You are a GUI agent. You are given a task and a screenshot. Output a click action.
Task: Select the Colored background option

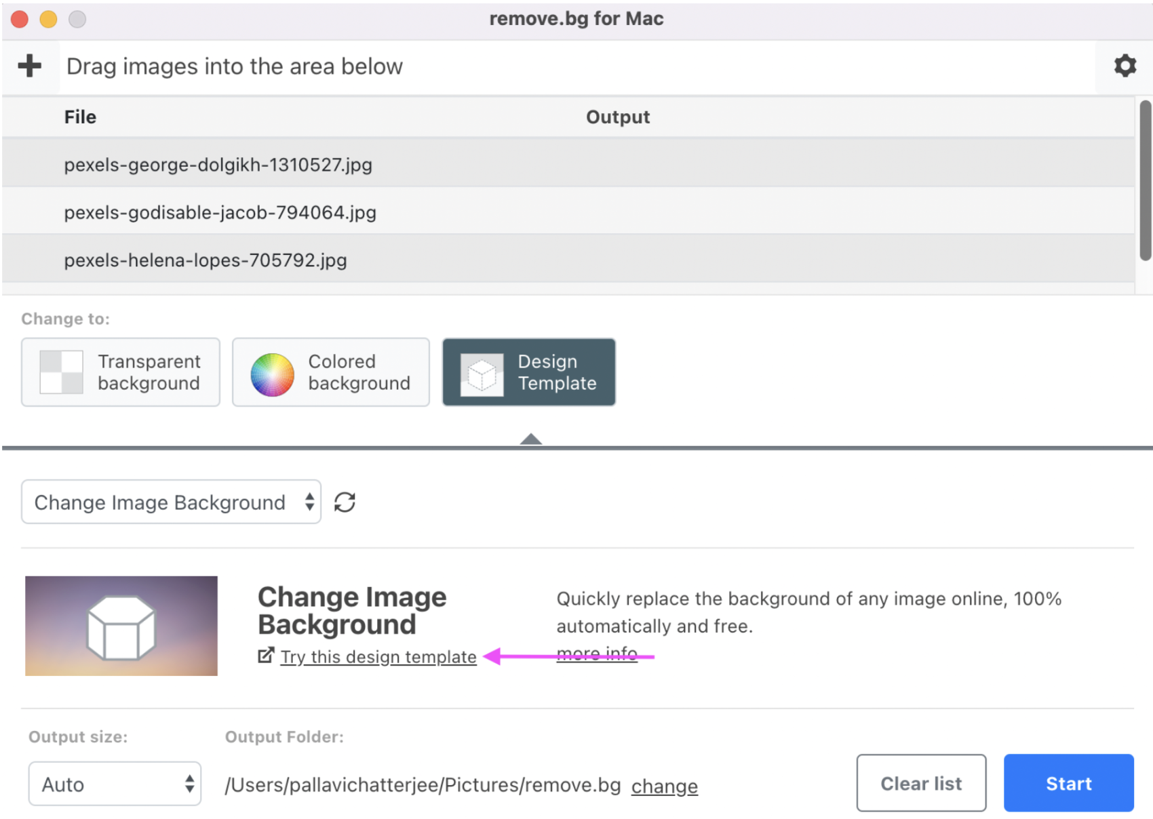331,372
